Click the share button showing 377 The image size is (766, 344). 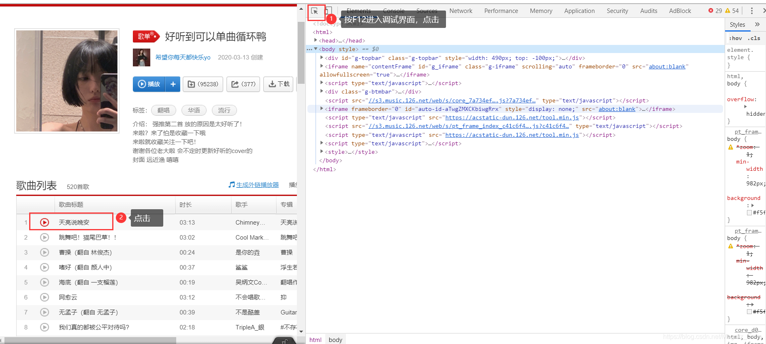[243, 84]
